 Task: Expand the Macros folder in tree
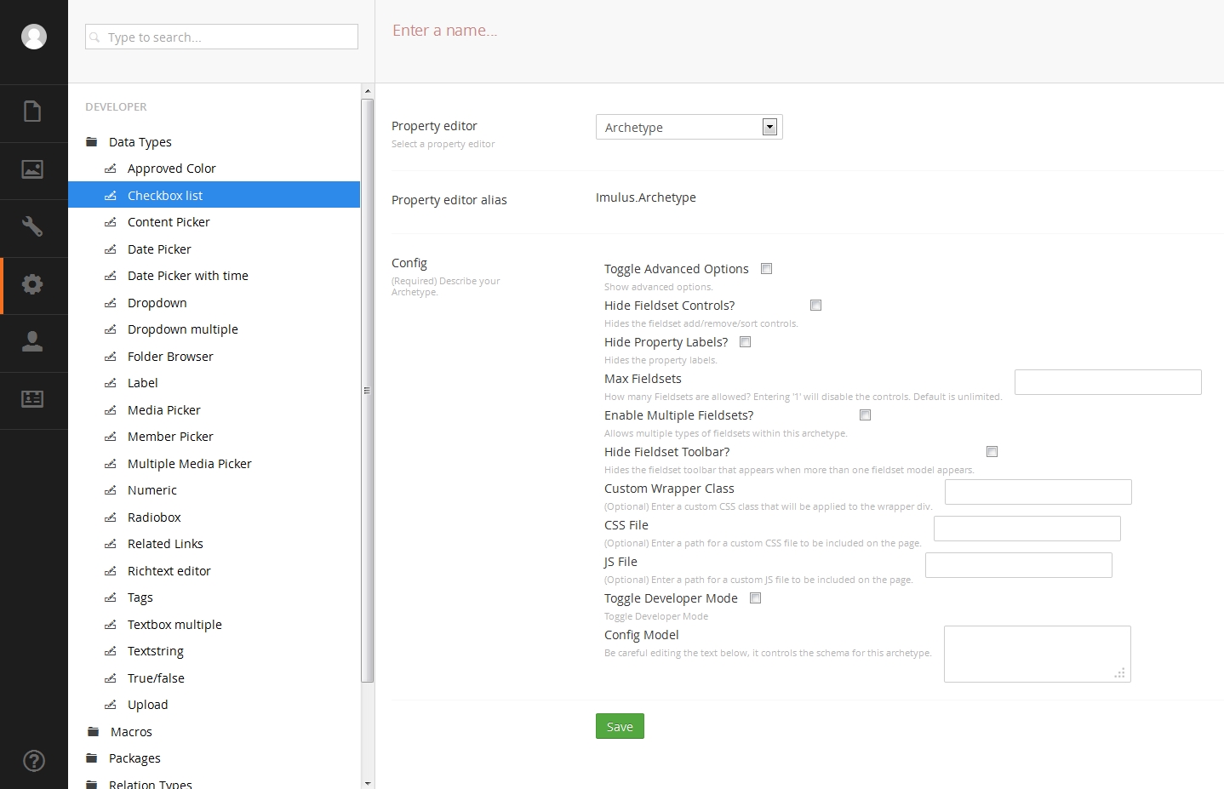[131, 732]
